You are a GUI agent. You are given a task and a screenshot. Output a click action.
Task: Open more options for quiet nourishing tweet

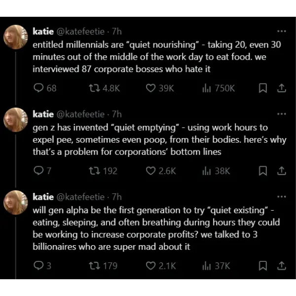pos(282,31)
